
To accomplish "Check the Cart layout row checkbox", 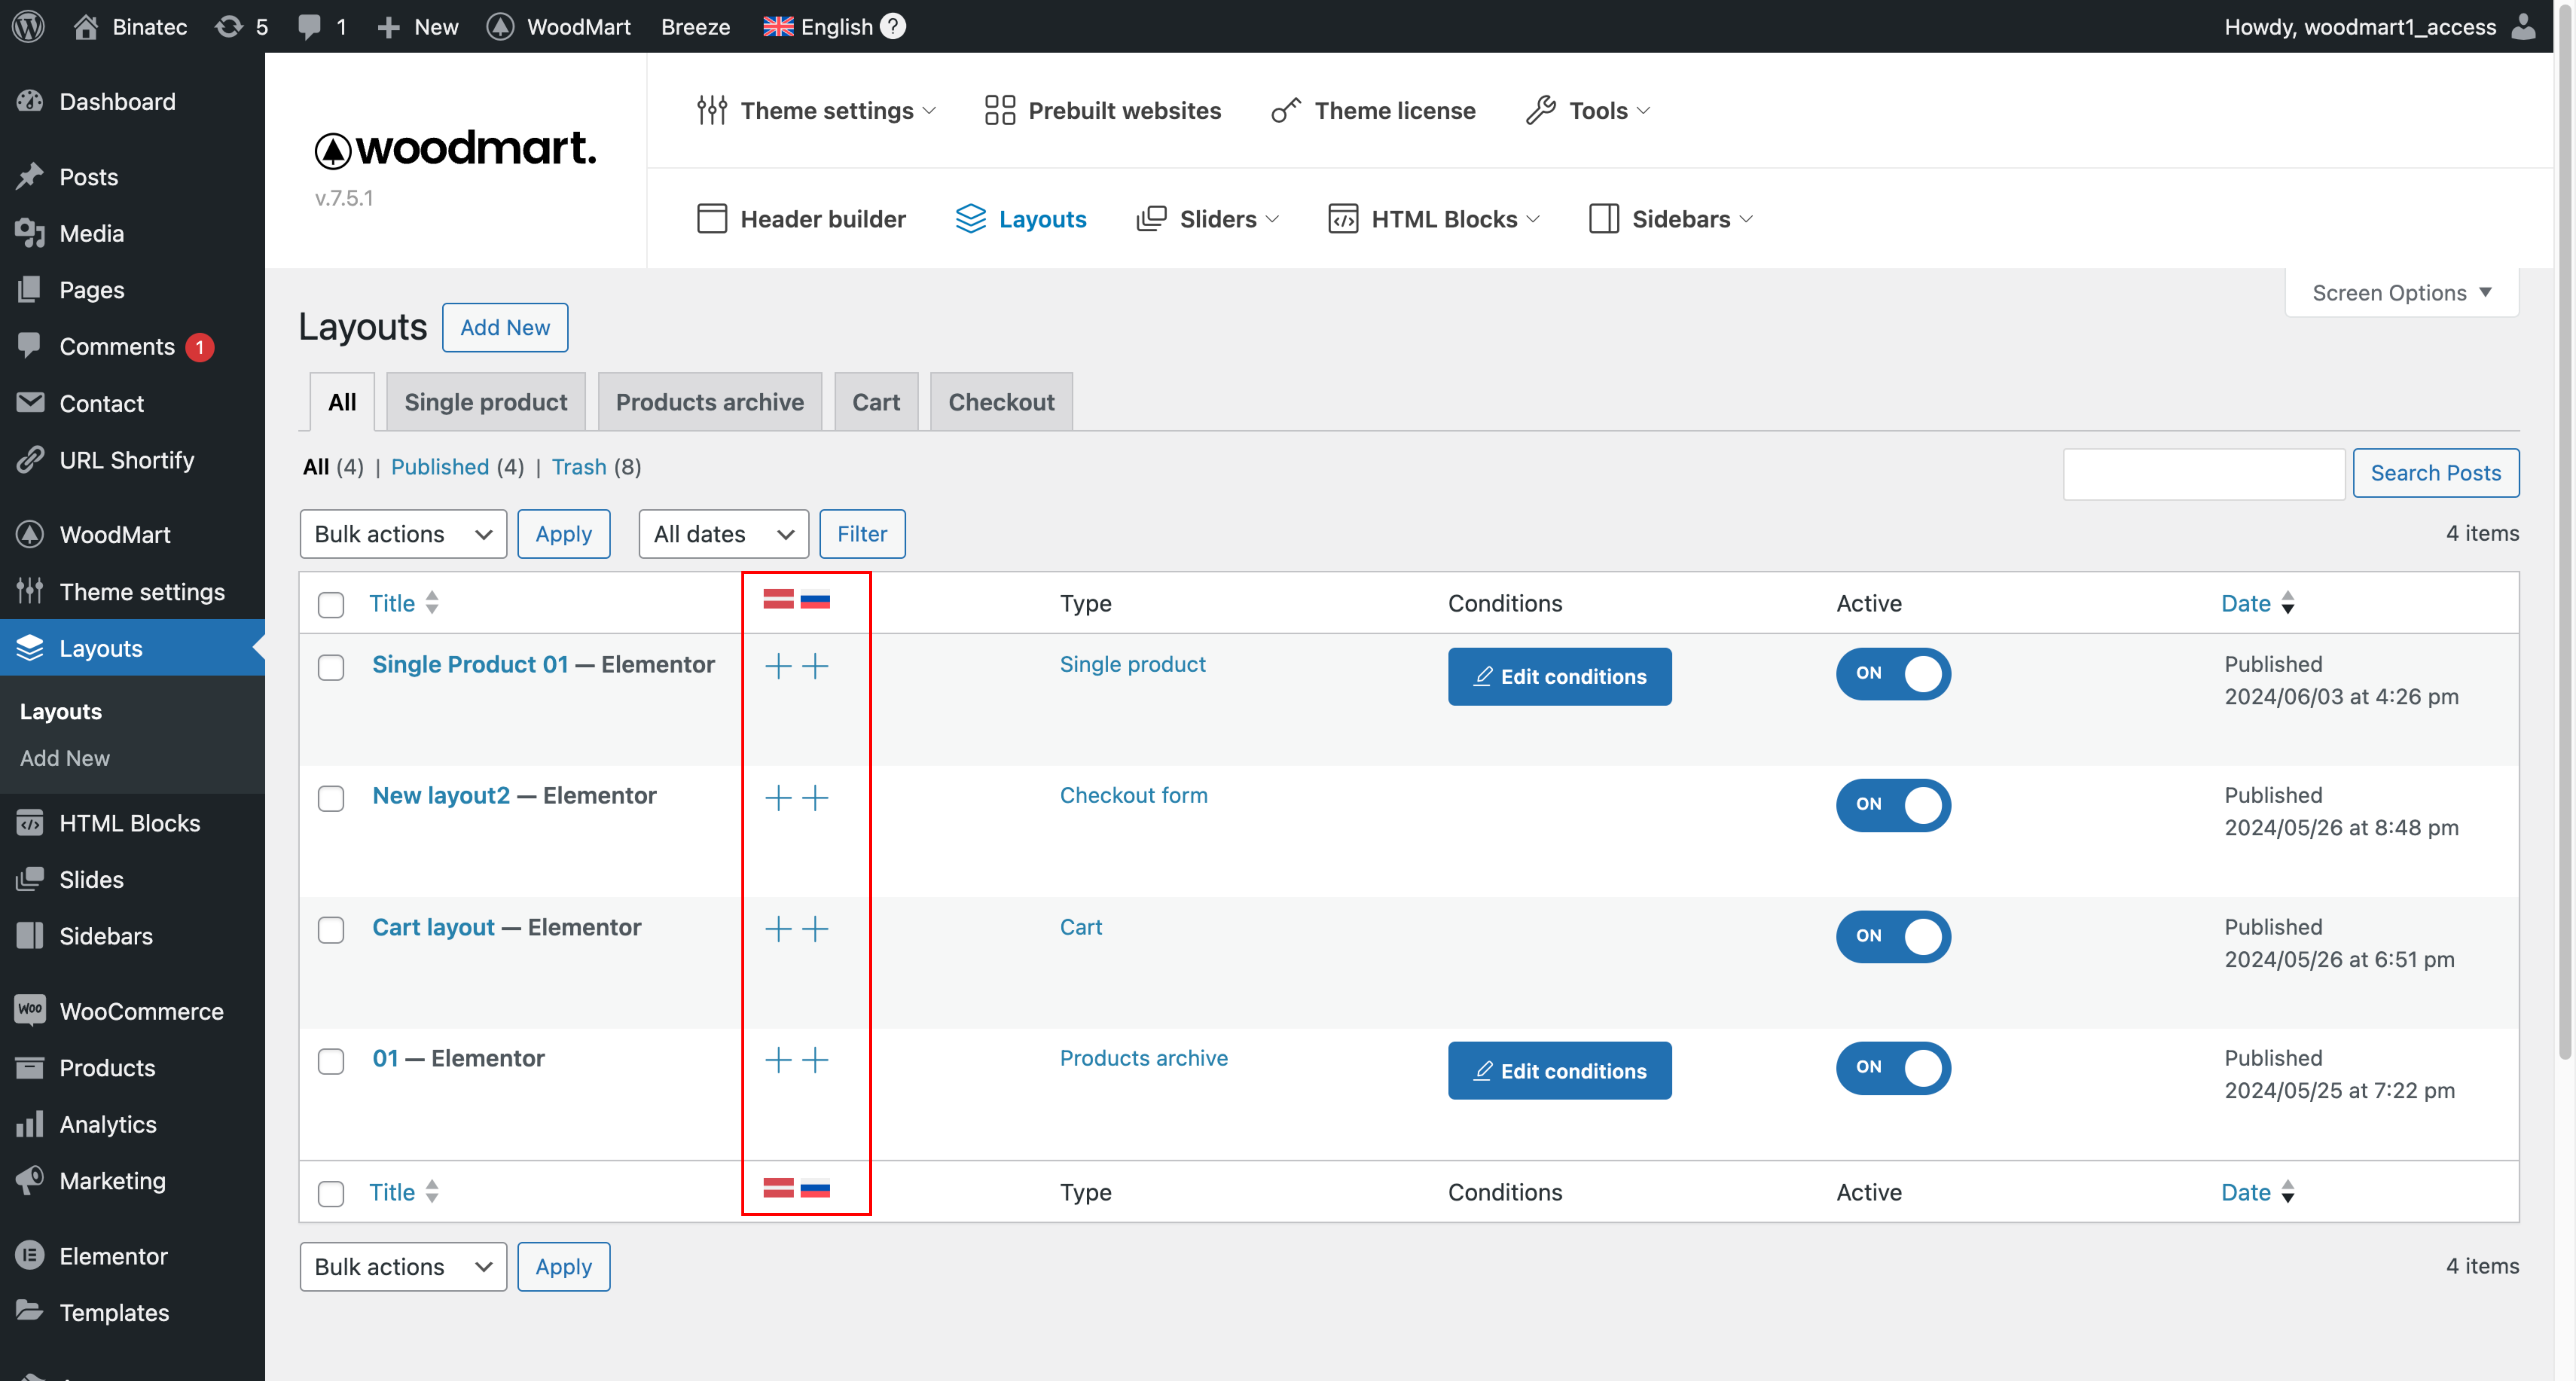I will [x=331, y=930].
